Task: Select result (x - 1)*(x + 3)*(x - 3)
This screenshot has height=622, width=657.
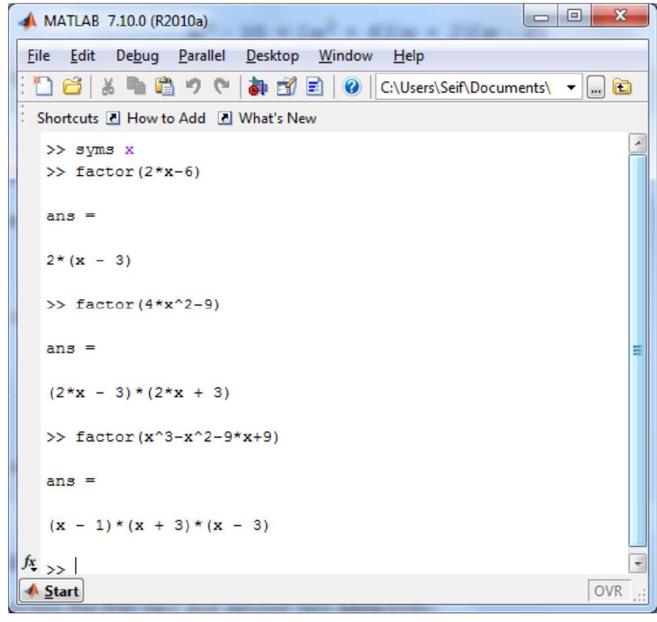Action: 159,525
